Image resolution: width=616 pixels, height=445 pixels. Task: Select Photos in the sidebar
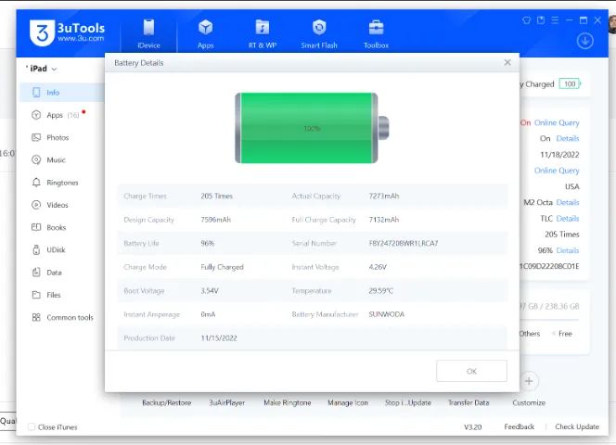pos(58,137)
